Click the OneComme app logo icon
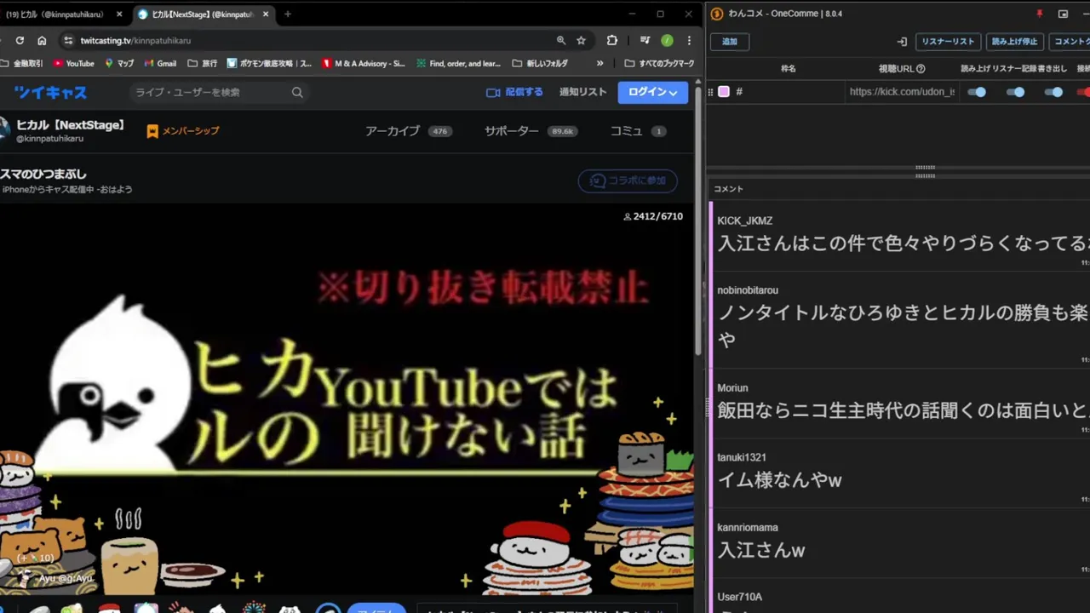Screen dimensions: 1090x613 click(717, 14)
